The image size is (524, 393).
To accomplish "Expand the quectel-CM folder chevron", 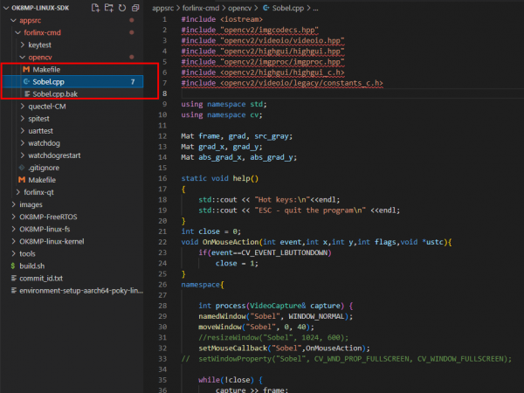I will 21,106.
